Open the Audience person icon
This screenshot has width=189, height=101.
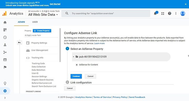point(5,45)
